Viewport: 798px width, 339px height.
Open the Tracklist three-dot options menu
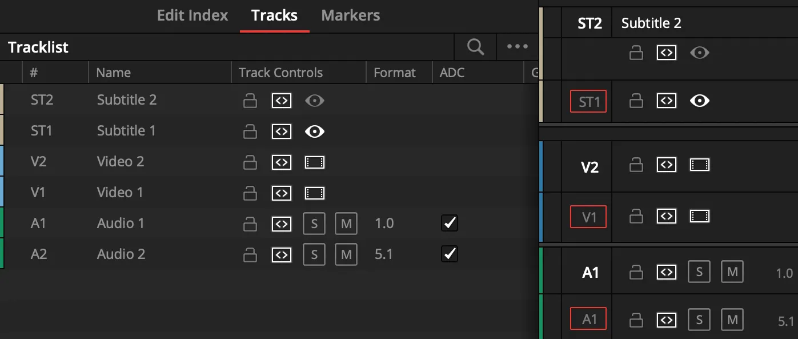[x=518, y=47]
